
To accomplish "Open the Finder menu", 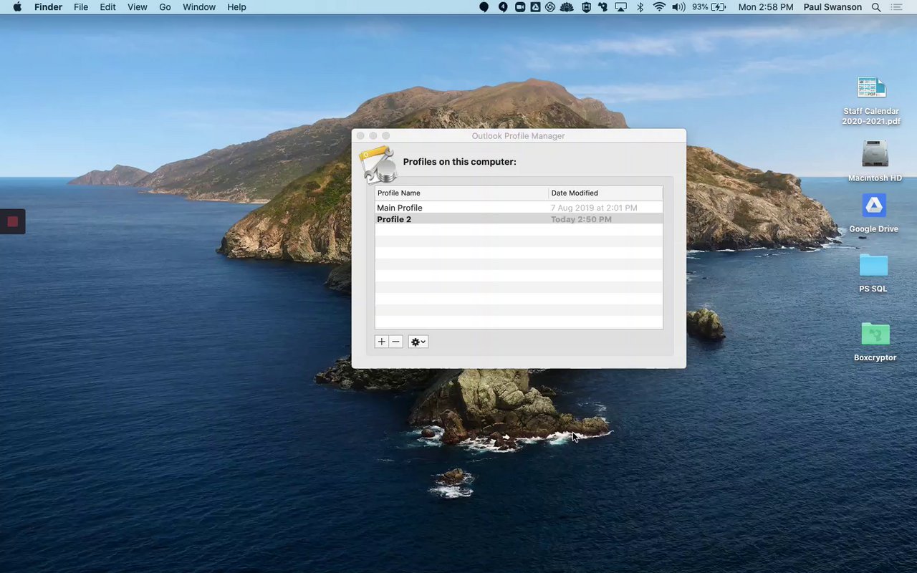I will pos(48,7).
